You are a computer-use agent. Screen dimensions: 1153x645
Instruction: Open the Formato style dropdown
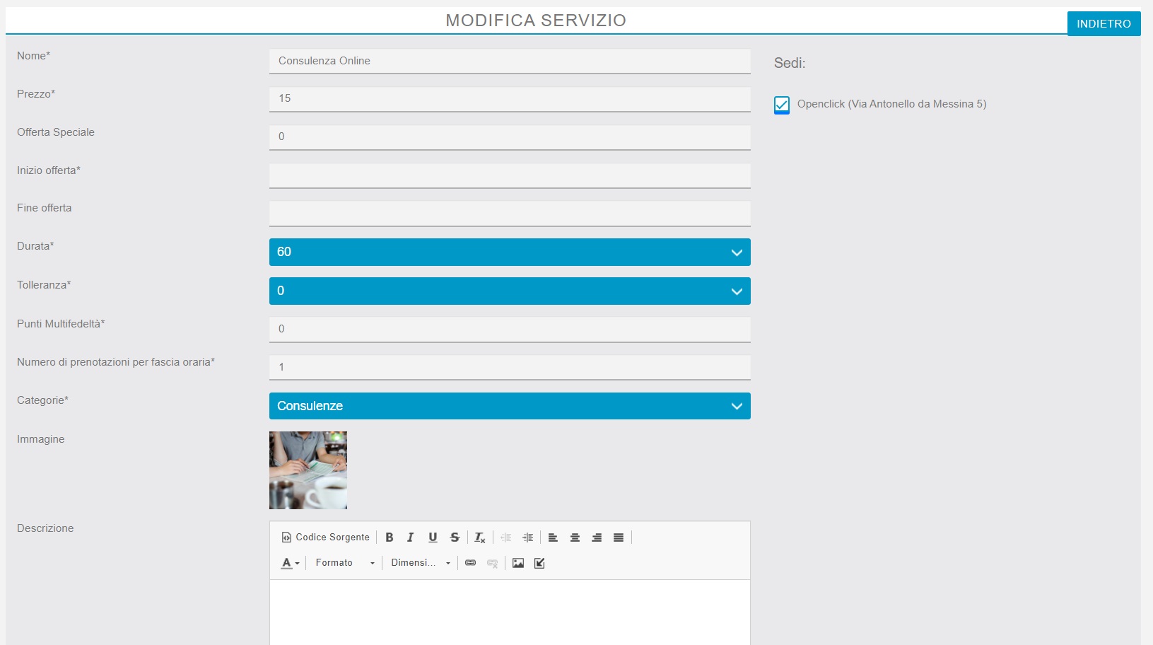(x=344, y=563)
